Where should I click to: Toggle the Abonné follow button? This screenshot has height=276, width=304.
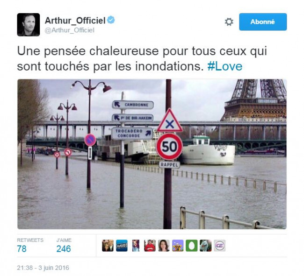(263, 22)
